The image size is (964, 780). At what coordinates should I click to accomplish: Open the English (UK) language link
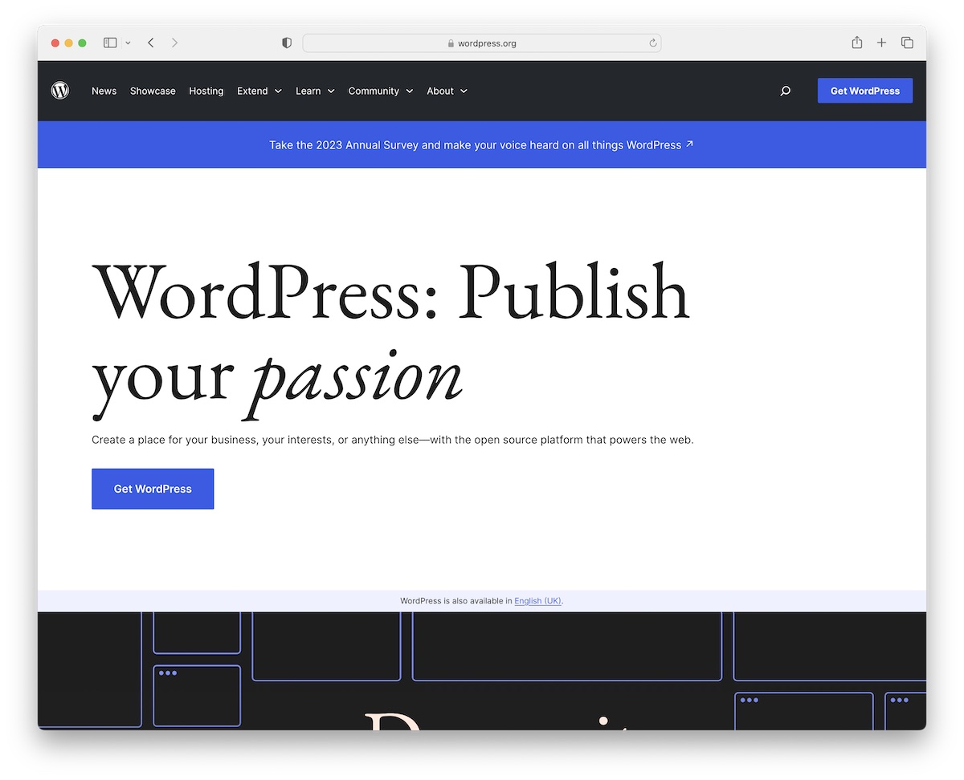(x=537, y=600)
